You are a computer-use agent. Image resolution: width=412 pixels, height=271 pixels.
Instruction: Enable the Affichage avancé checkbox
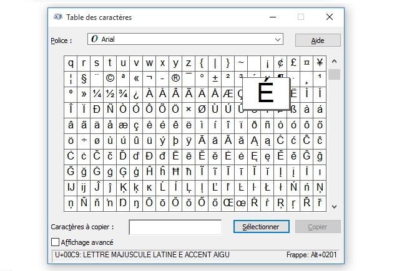55,242
